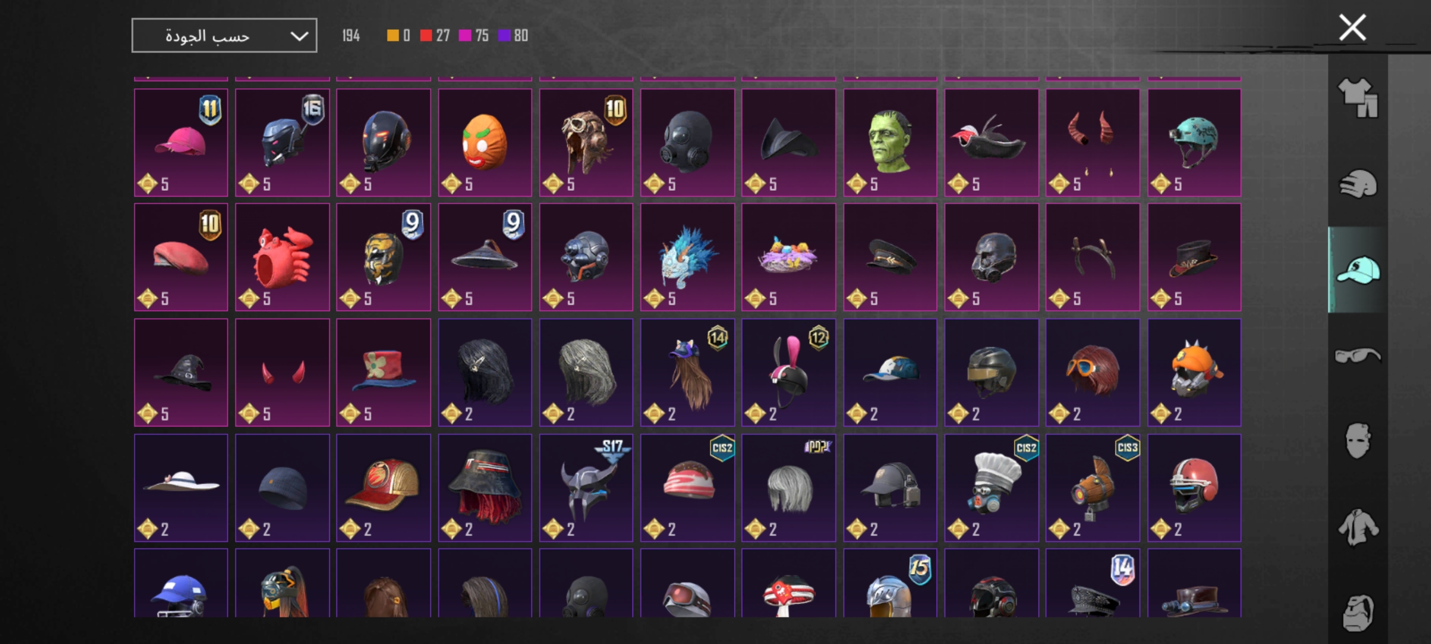Open the quality sort dropdown

pyautogui.click(x=224, y=36)
